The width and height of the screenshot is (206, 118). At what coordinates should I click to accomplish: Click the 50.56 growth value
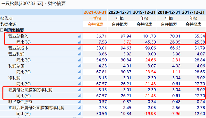coord(101,114)
